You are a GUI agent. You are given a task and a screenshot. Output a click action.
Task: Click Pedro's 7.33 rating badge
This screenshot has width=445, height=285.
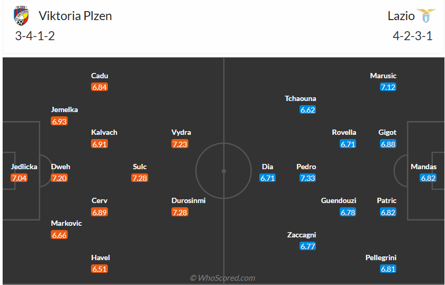tap(307, 178)
